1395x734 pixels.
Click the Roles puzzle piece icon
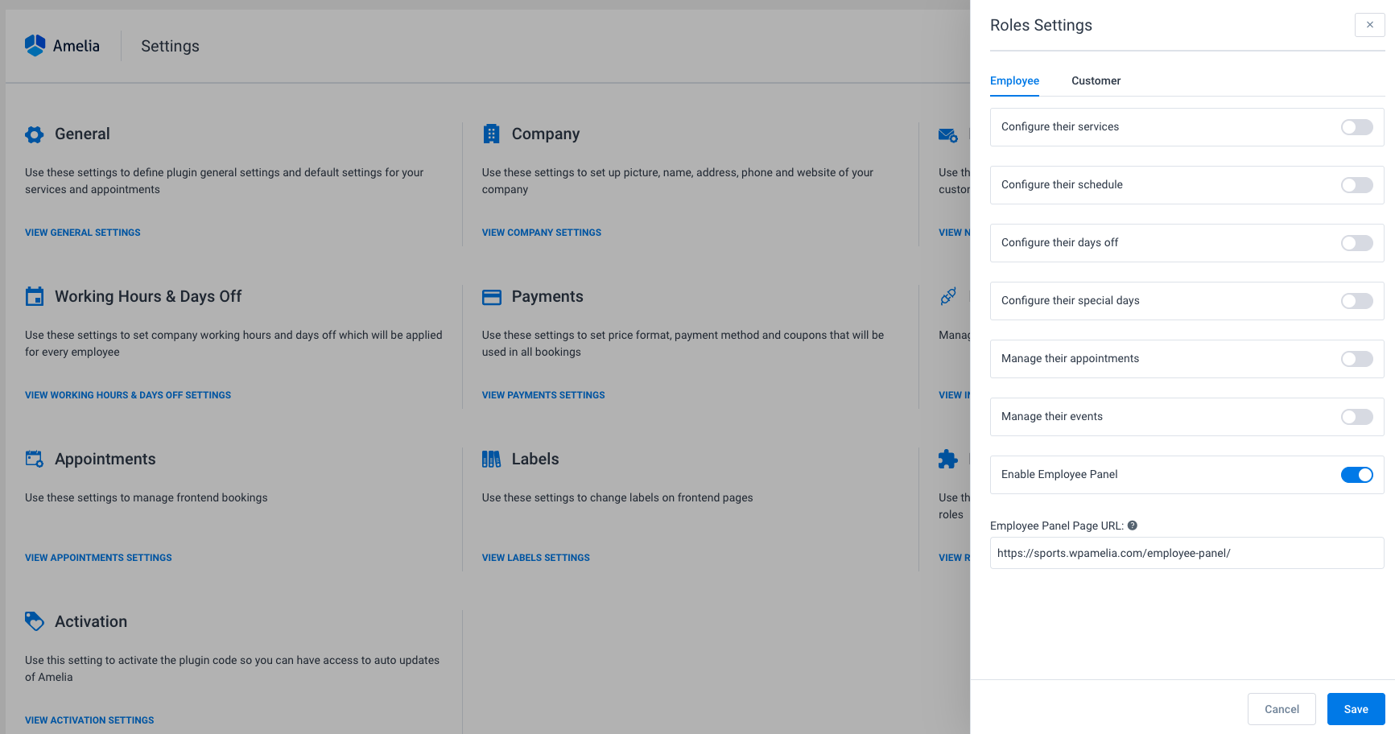[948, 459]
